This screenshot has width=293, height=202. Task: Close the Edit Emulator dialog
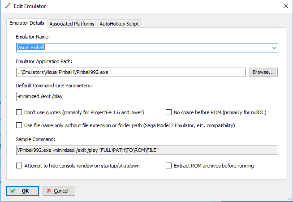[x=285, y=6]
